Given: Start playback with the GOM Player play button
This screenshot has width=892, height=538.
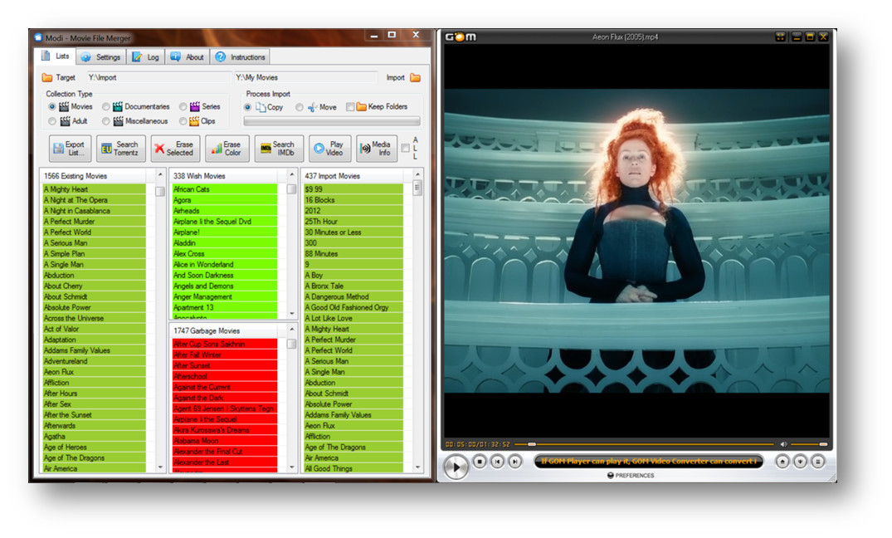Looking at the screenshot, I should click(x=455, y=467).
